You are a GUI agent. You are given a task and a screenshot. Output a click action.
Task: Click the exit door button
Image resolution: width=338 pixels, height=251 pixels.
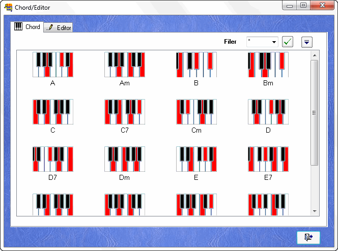pos(308,237)
